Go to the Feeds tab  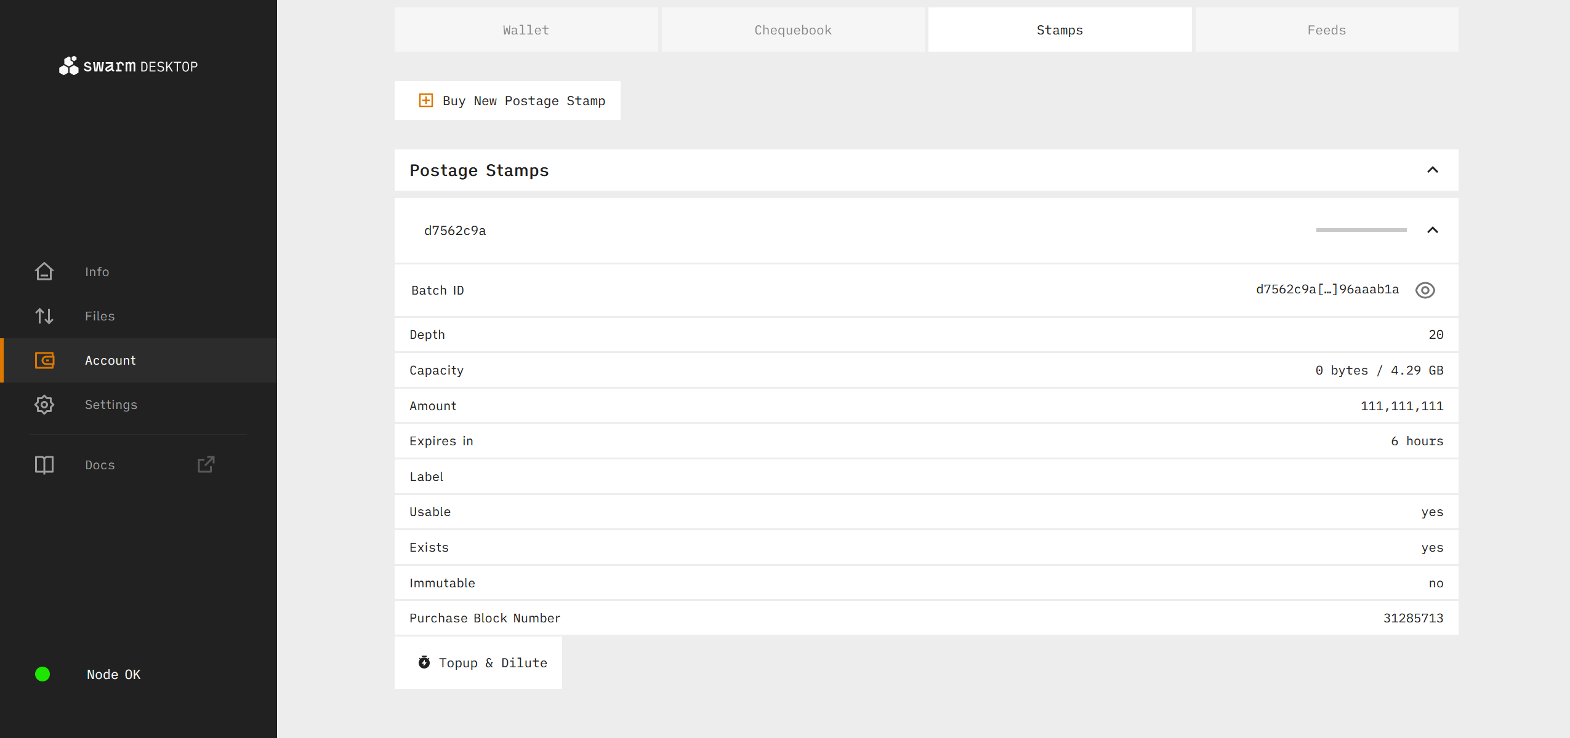(1326, 30)
